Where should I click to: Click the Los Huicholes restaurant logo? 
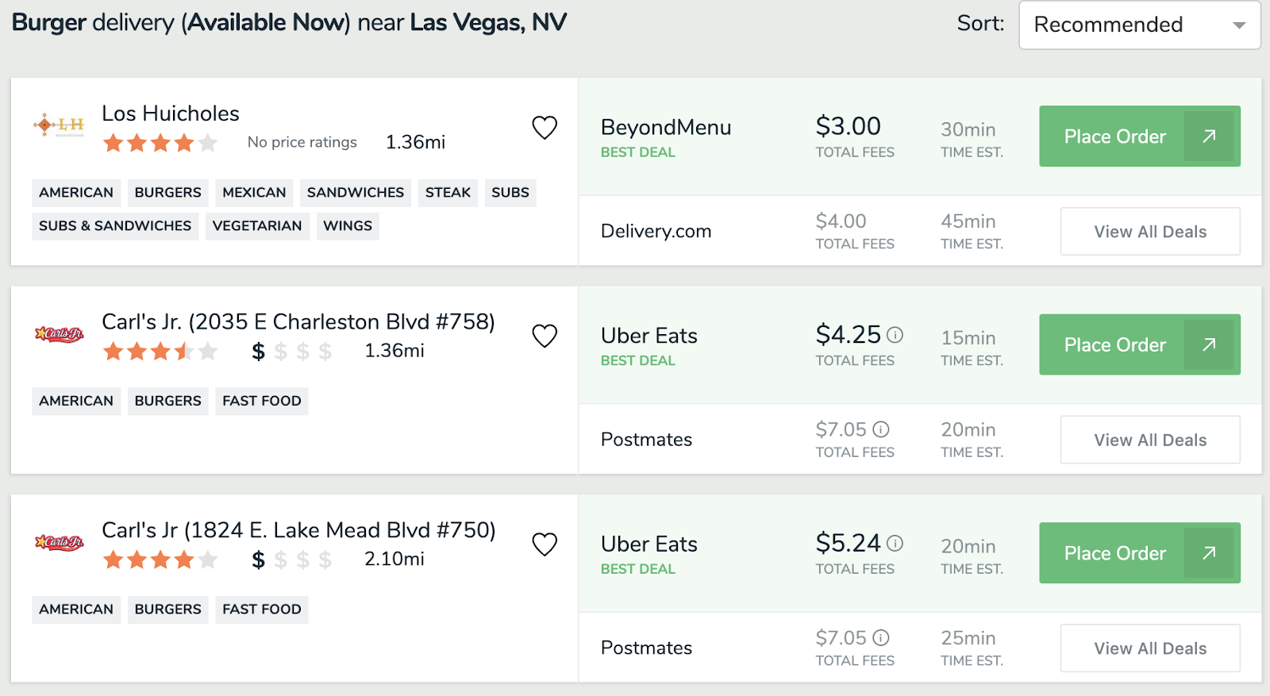pos(60,125)
